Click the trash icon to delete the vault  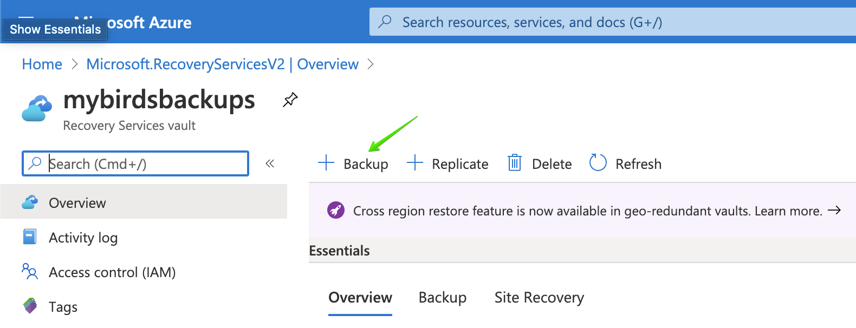pos(514,163)
